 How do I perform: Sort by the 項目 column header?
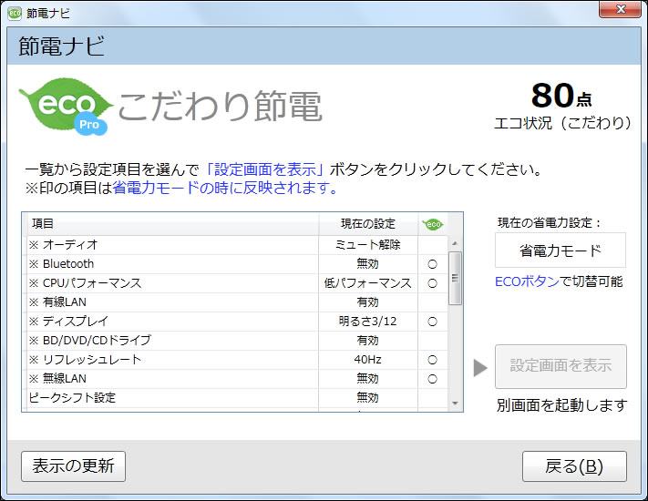(x=170, y=224)
